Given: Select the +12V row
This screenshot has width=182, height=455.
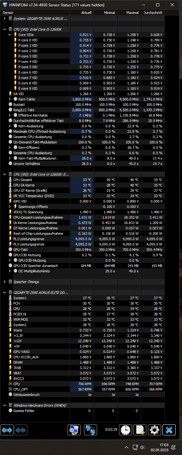Looking at the screenshot, I should [82, 341].
